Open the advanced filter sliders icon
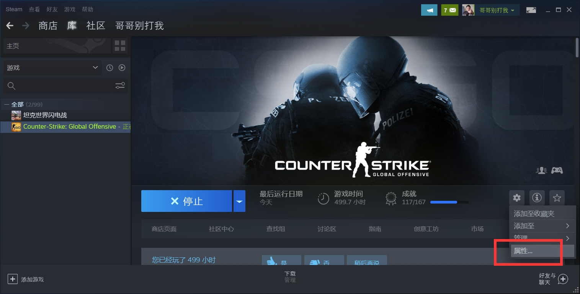Viewport: 580px width, 294px height. click(x=120, y=86)
